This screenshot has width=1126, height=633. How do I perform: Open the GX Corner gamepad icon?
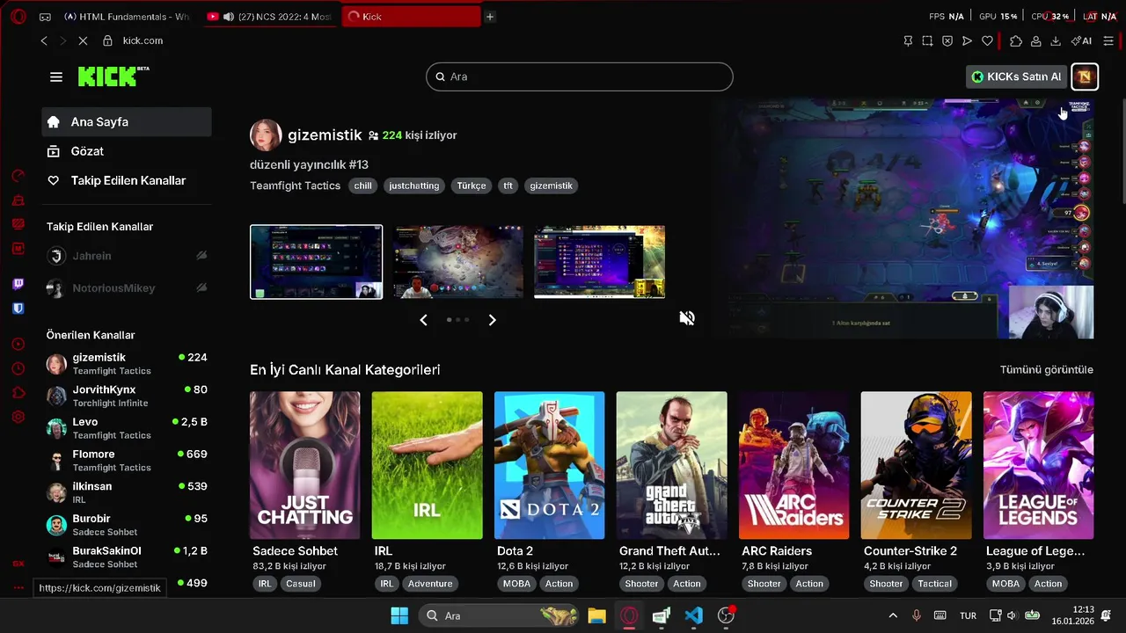coord(45,17)
